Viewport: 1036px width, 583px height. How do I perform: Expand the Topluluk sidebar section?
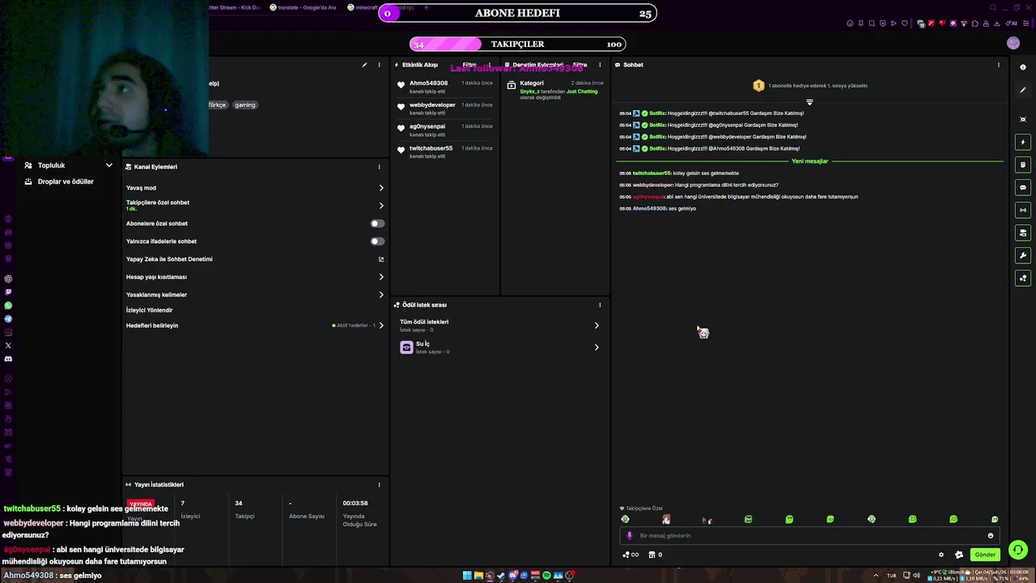point(68,165)
